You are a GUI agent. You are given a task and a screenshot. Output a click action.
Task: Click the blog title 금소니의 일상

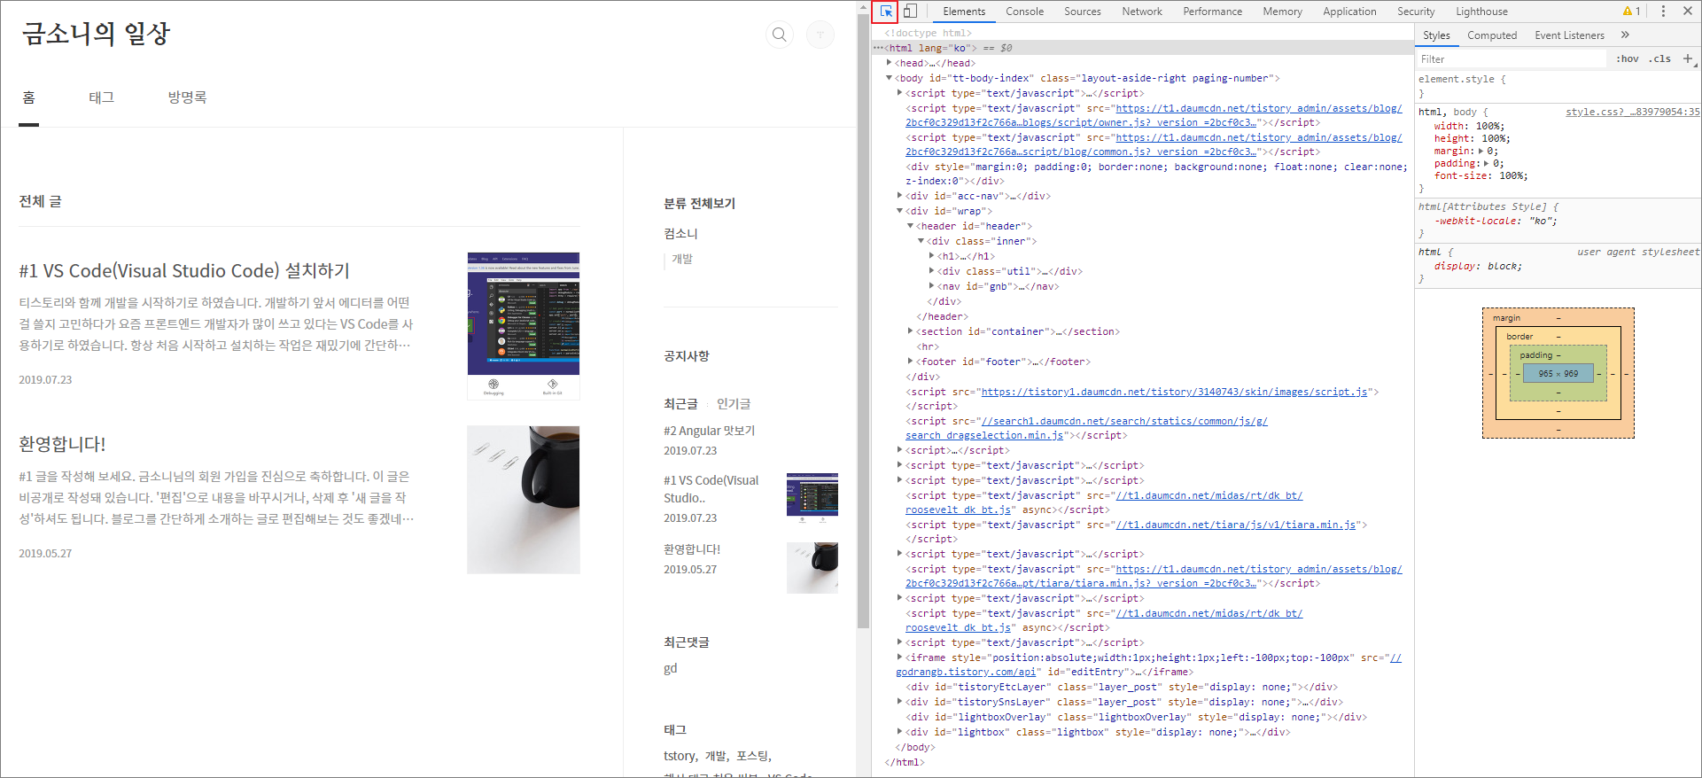pyautogui.click(x=96, y=34)
